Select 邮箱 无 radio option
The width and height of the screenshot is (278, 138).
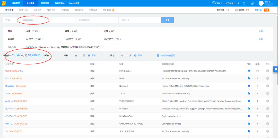81,56
